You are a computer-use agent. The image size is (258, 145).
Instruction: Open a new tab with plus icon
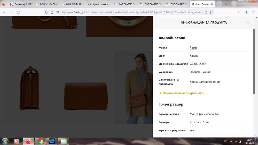tap(219, 4)
